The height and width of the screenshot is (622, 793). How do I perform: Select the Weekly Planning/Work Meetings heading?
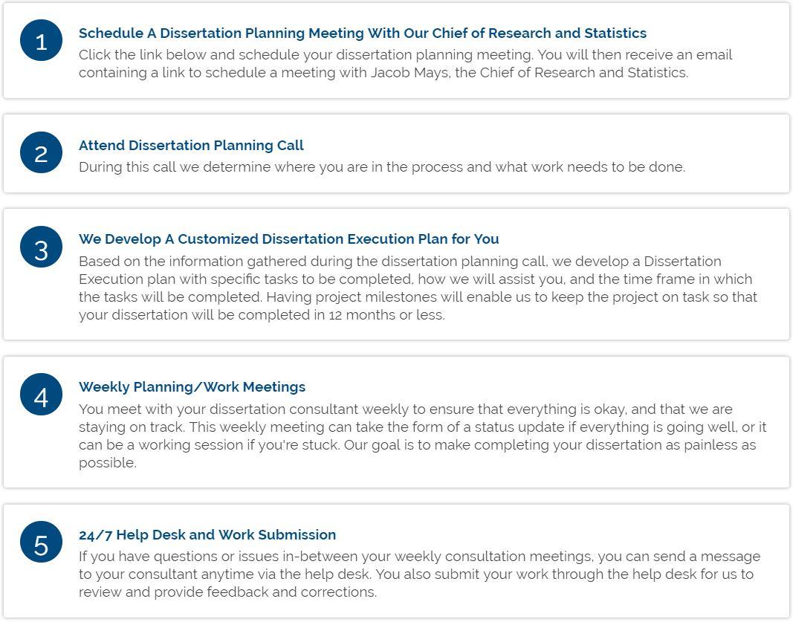(x=192, y=387)
